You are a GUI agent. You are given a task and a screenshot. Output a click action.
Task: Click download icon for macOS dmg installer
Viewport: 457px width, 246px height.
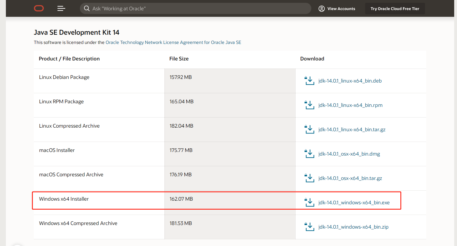point(309,154)
